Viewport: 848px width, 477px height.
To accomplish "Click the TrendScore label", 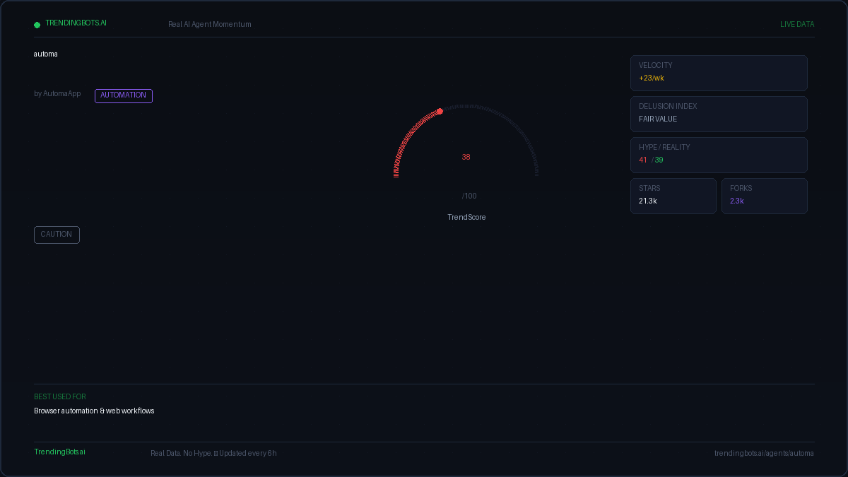I will (x=466, y=218).
